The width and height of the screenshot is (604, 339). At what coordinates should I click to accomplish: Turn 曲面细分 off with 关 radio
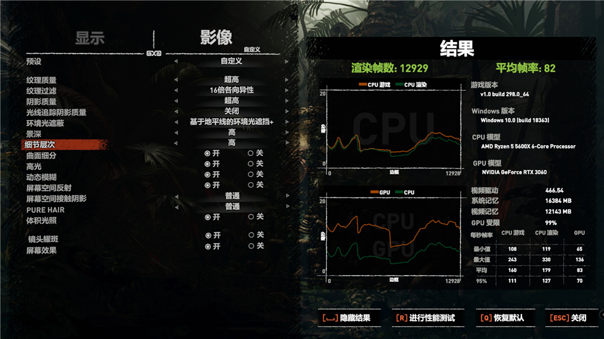click(250, 153)
